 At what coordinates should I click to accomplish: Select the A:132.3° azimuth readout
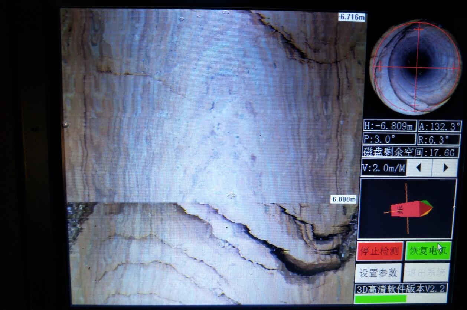(x=440, y=126)
